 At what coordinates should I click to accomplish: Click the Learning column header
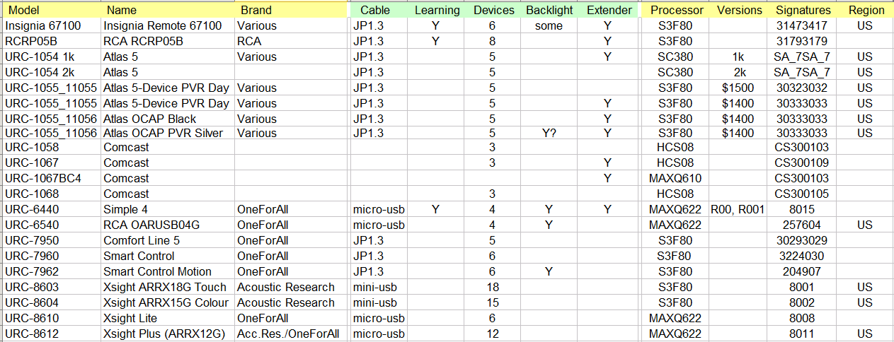pos(437,11)
